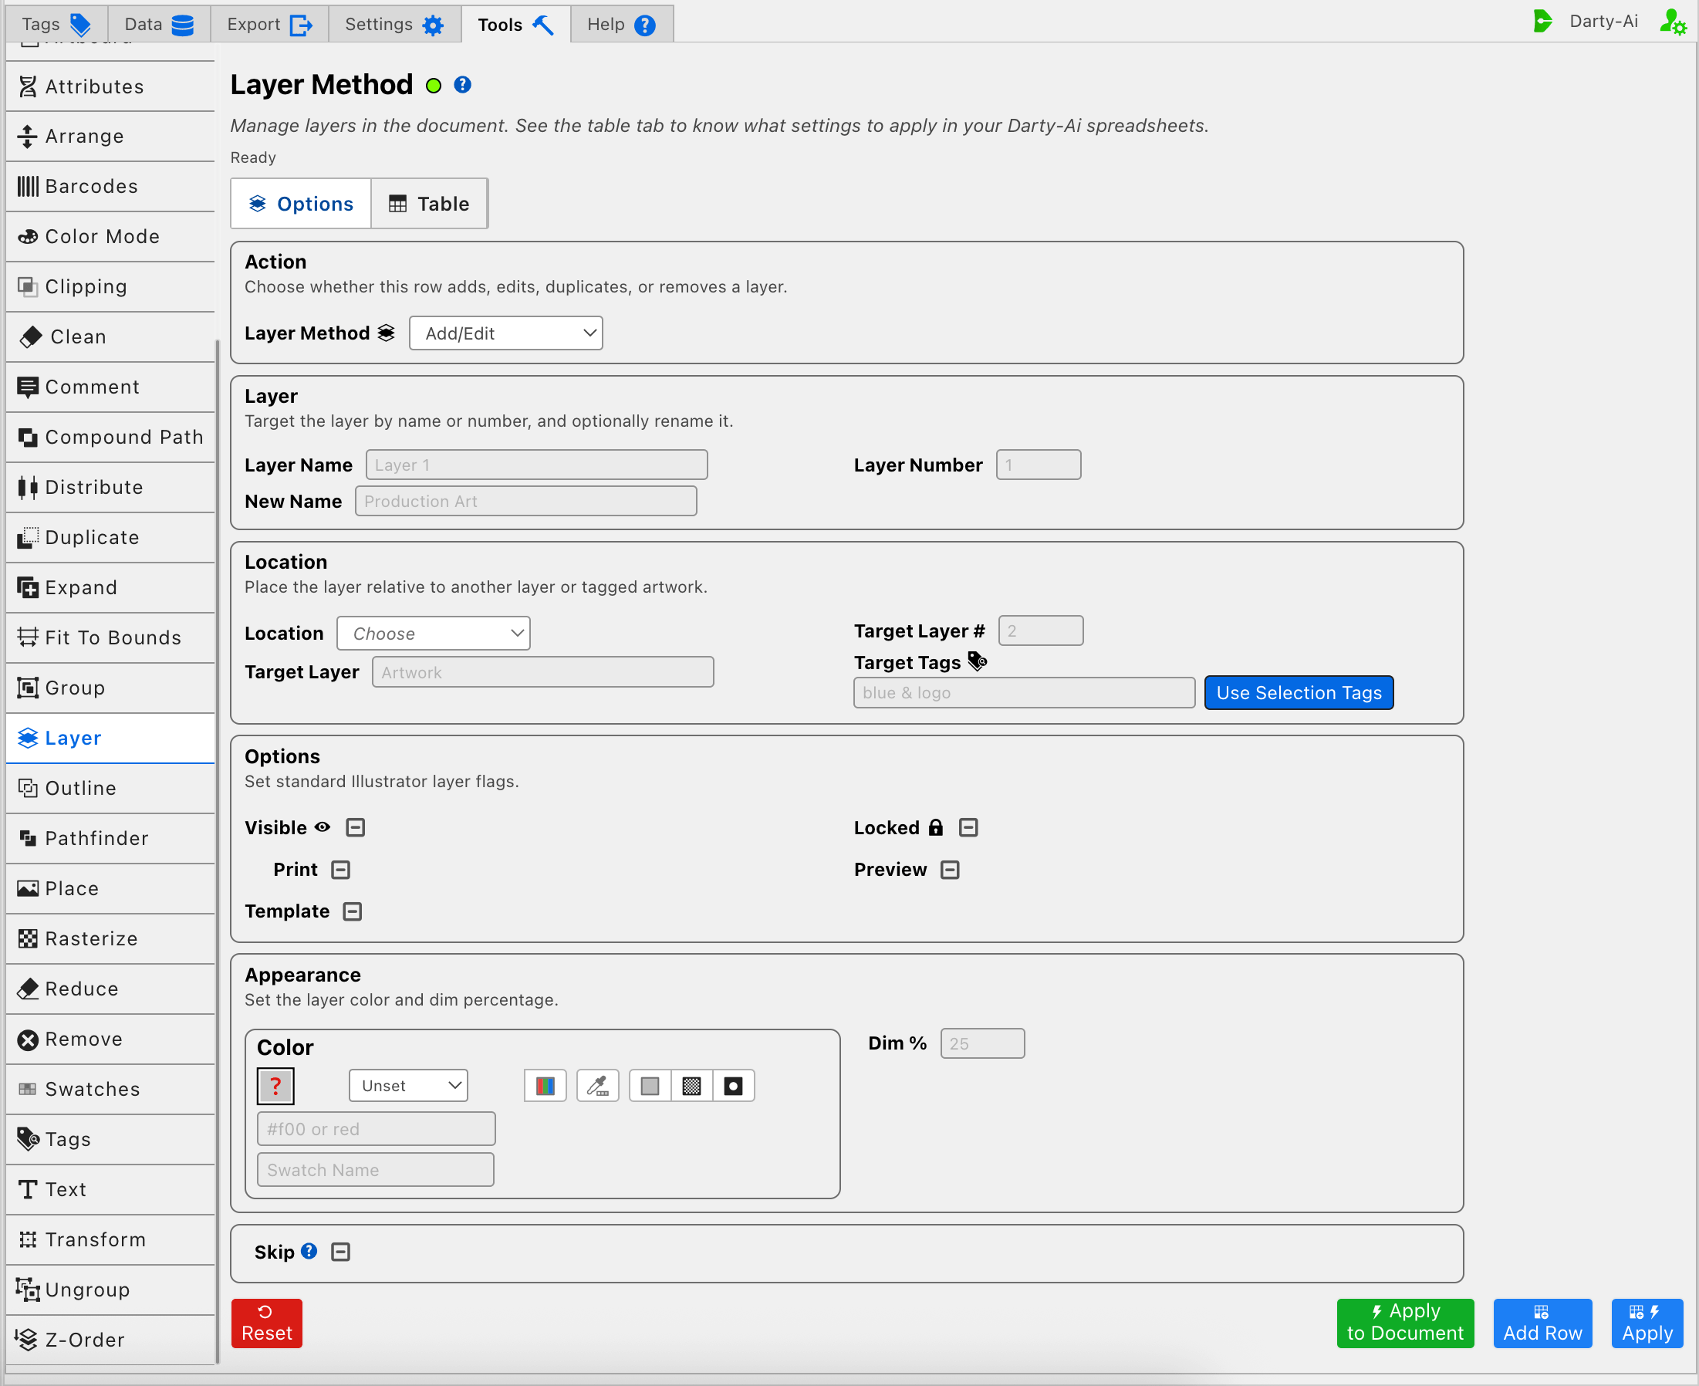Open the Layer Method Add/Edit dropdown
This screenshot has height=1386, width=1699.
coord(506,333)
